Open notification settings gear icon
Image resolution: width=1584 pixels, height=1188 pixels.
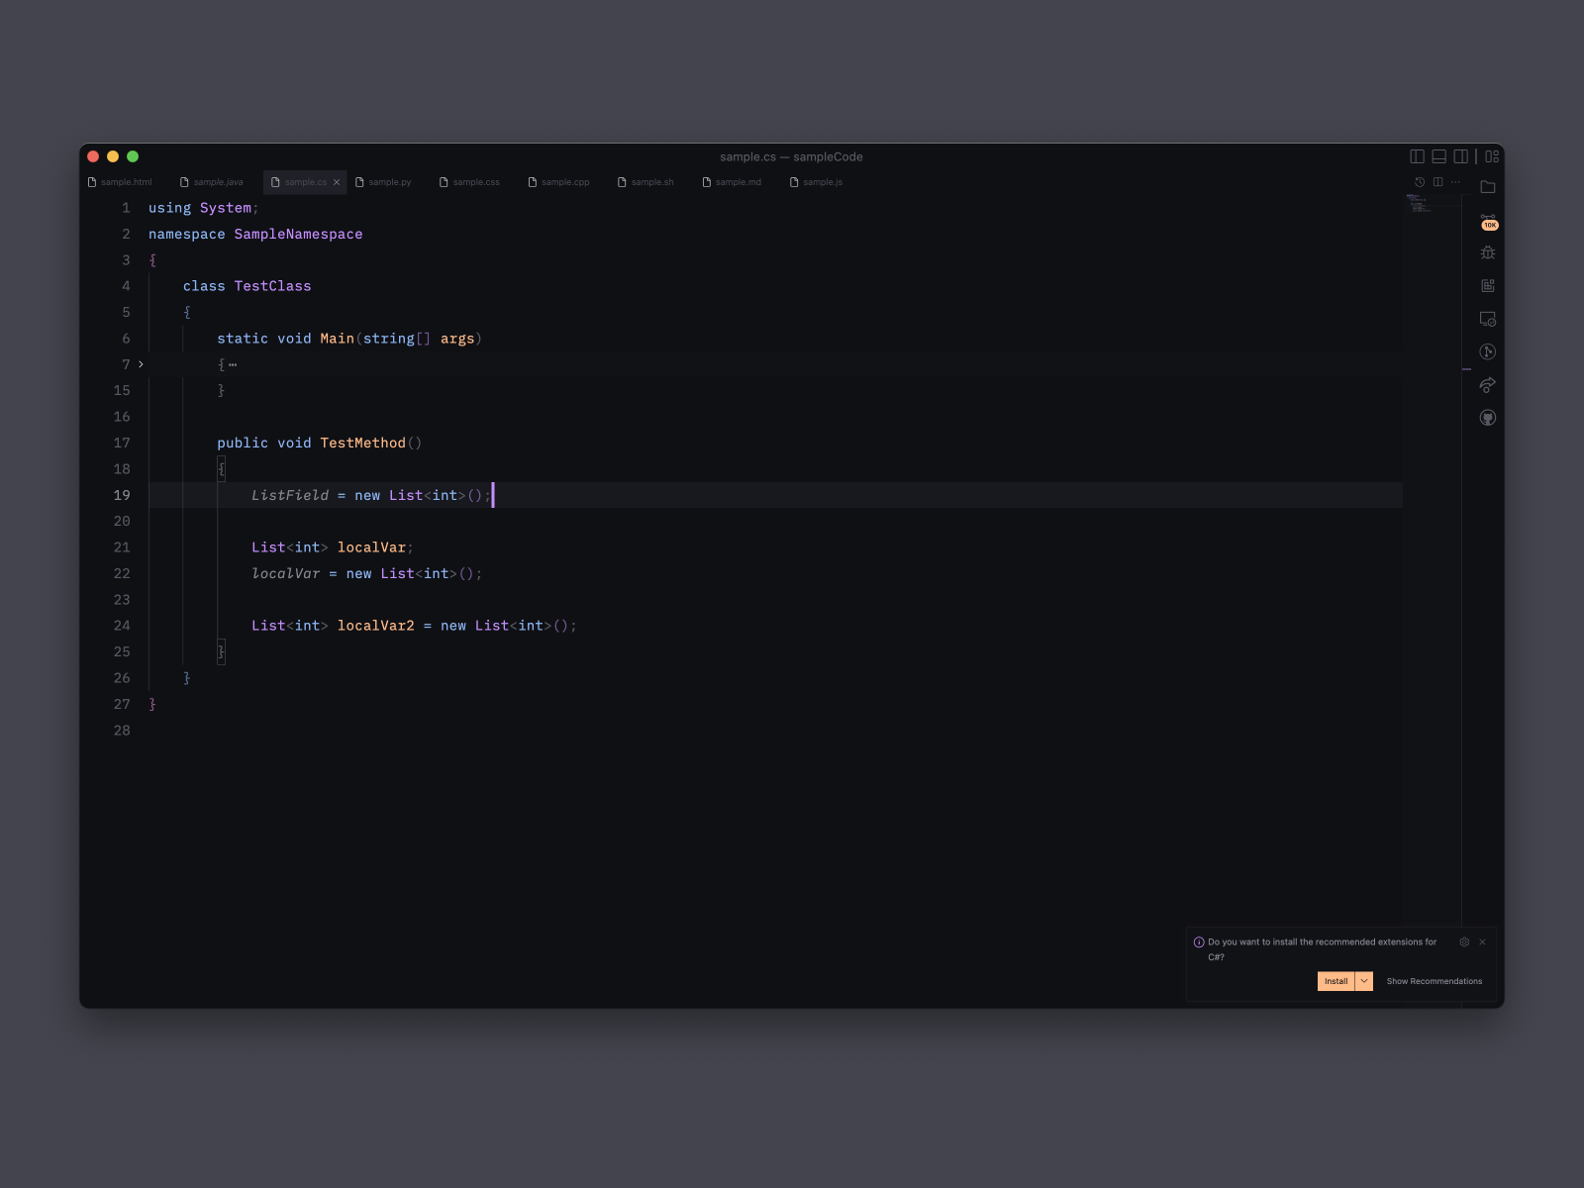coord(1464,942)
